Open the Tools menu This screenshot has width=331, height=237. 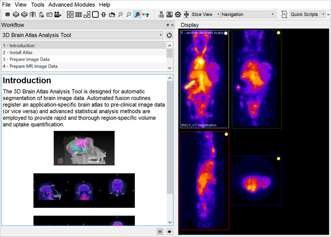point(38,5)
